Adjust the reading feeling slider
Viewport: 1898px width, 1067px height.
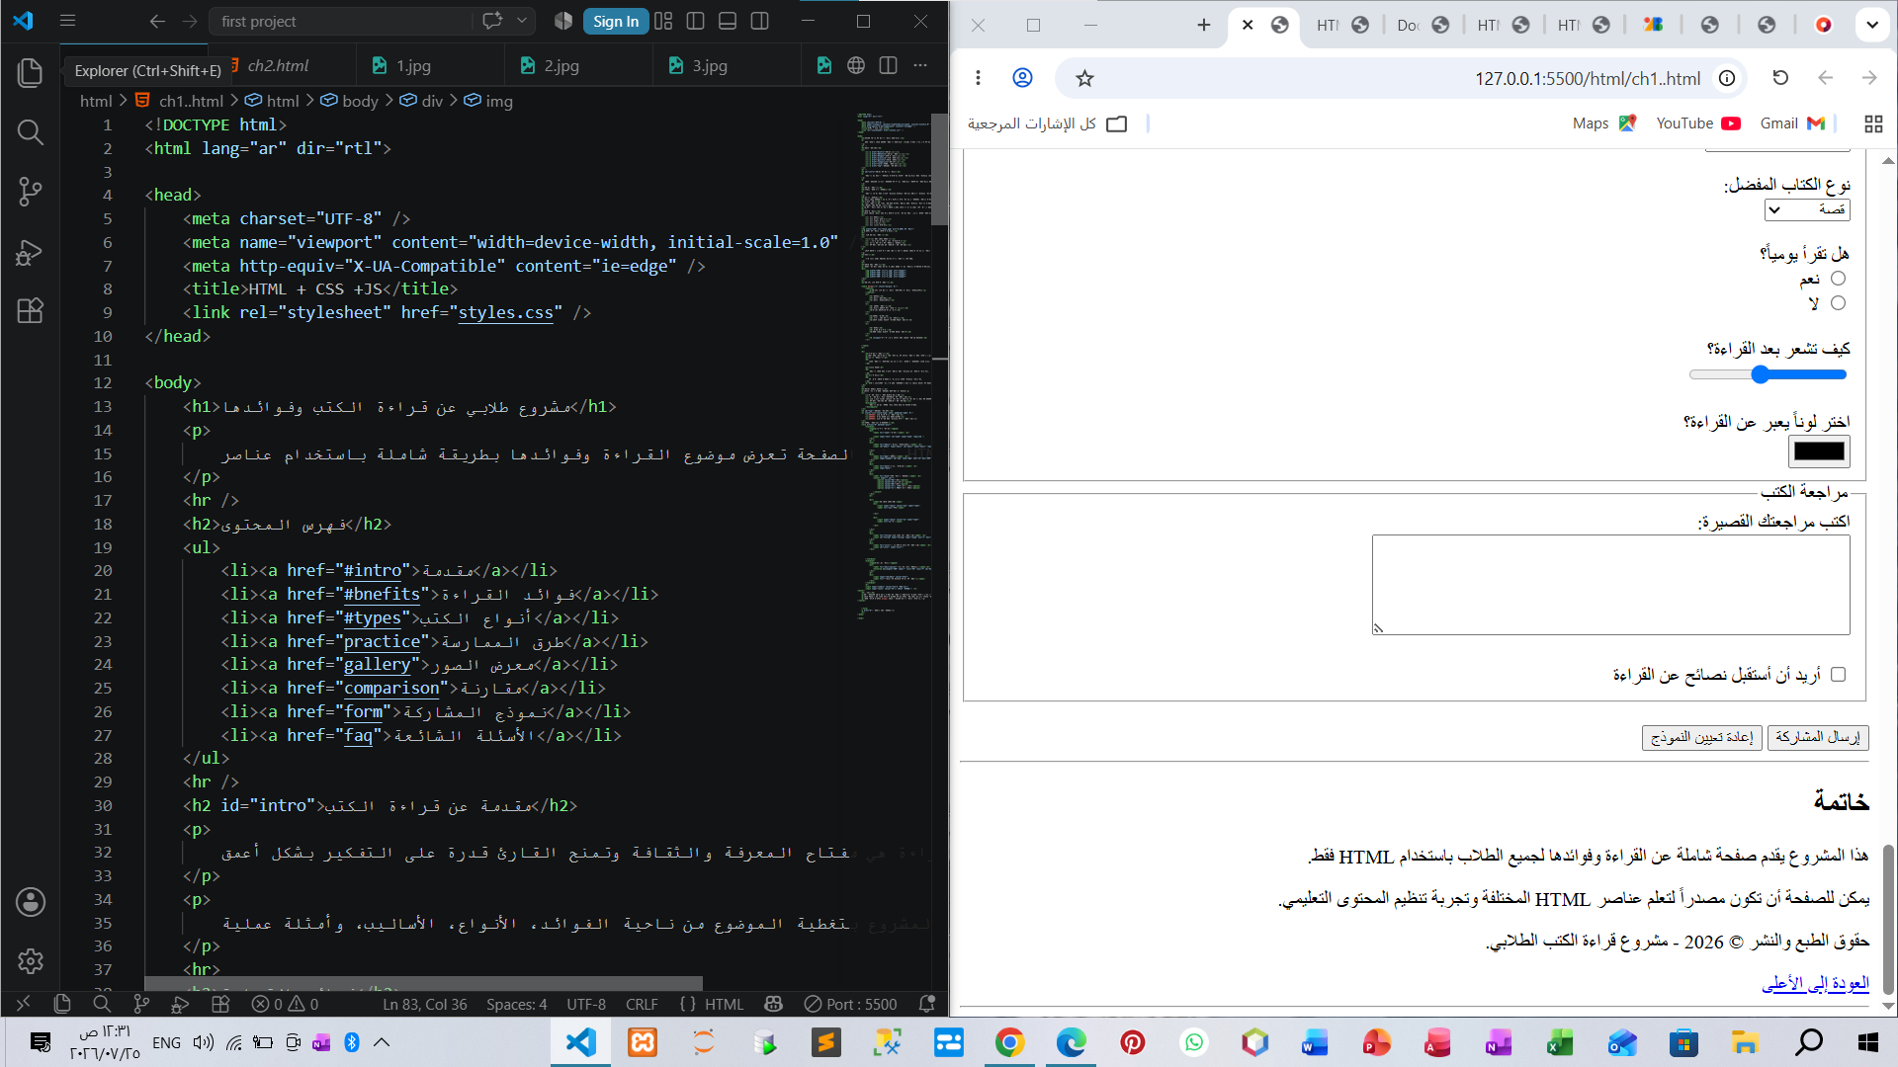coord(1769,374)
